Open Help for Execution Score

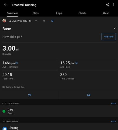click(x=113, y=103)
